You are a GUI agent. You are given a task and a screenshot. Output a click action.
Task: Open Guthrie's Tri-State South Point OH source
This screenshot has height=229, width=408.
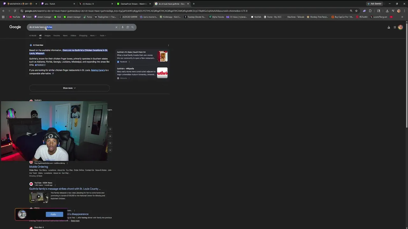point(142,57)
